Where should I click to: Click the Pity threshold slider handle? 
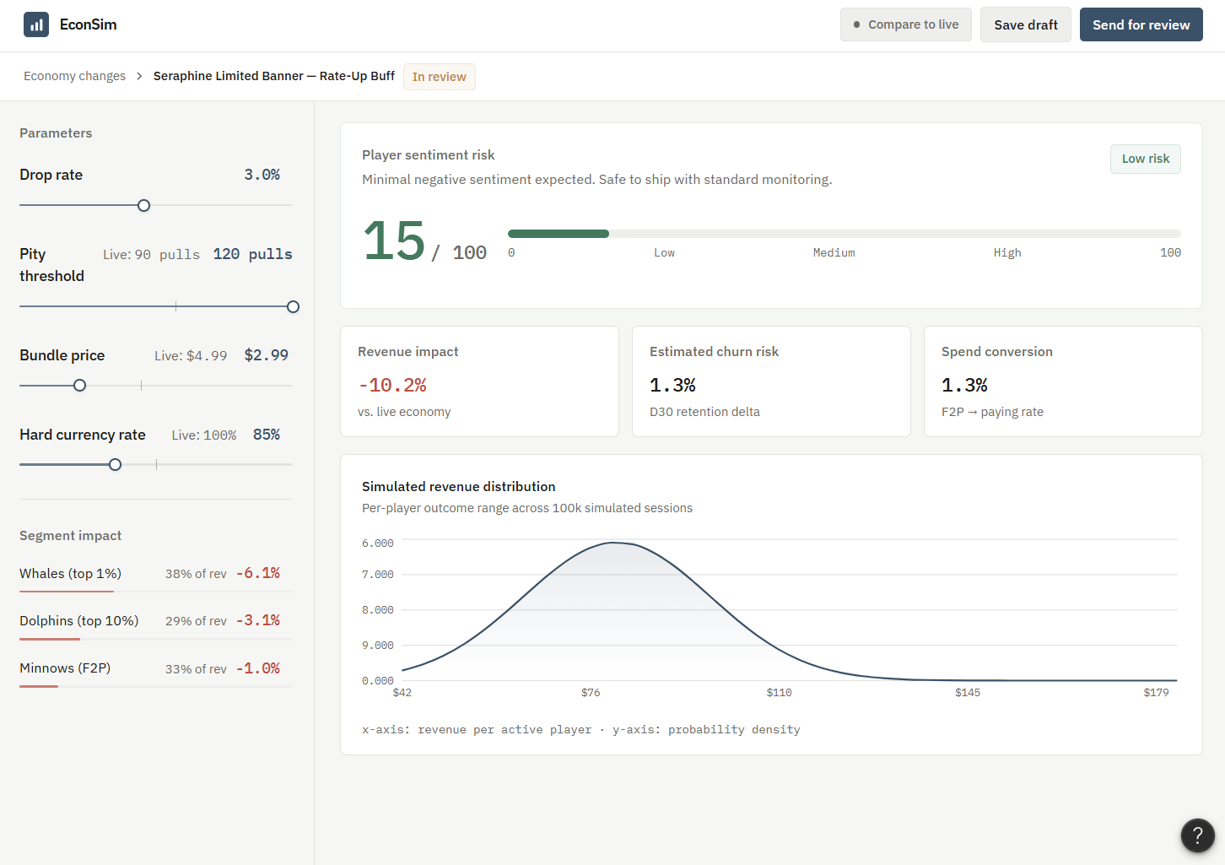click(293, 306)
